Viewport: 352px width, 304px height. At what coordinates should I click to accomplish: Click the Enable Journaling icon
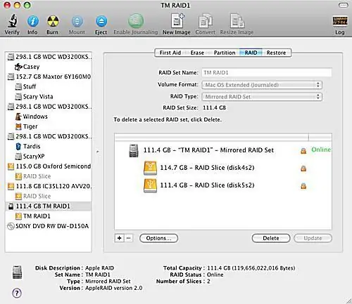pyautogui.click(x=136, y=21)
